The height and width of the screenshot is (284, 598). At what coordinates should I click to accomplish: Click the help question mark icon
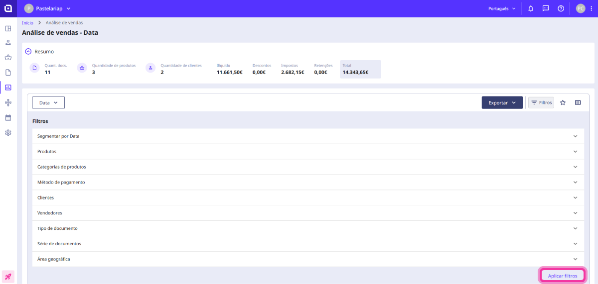click(561, 8)
